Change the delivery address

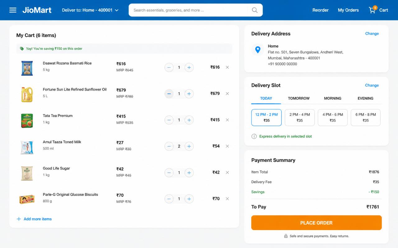372,33
